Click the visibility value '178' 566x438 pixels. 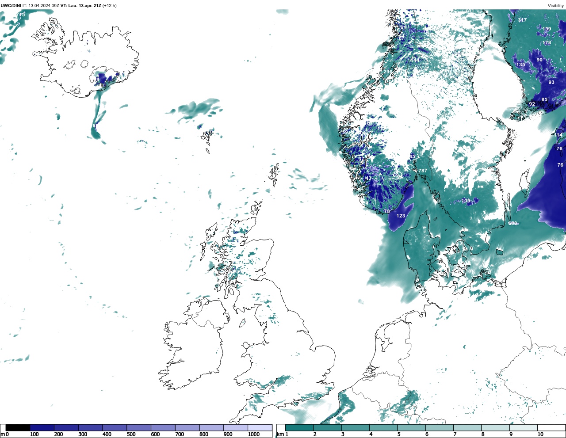(x=547, y=43)
